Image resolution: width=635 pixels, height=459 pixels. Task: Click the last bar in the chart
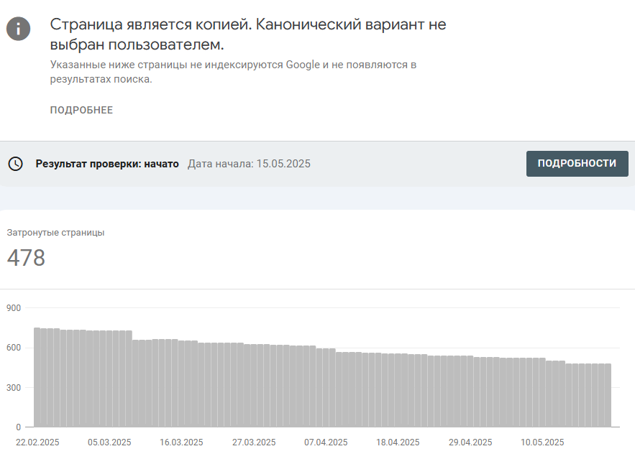tap(608, 395)
